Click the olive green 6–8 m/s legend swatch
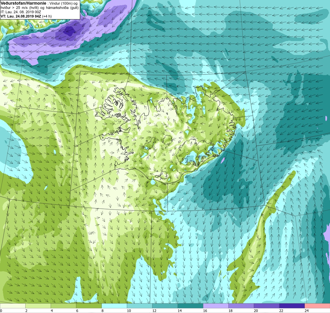Screen dimensions: 330x313 coord(89,306)
